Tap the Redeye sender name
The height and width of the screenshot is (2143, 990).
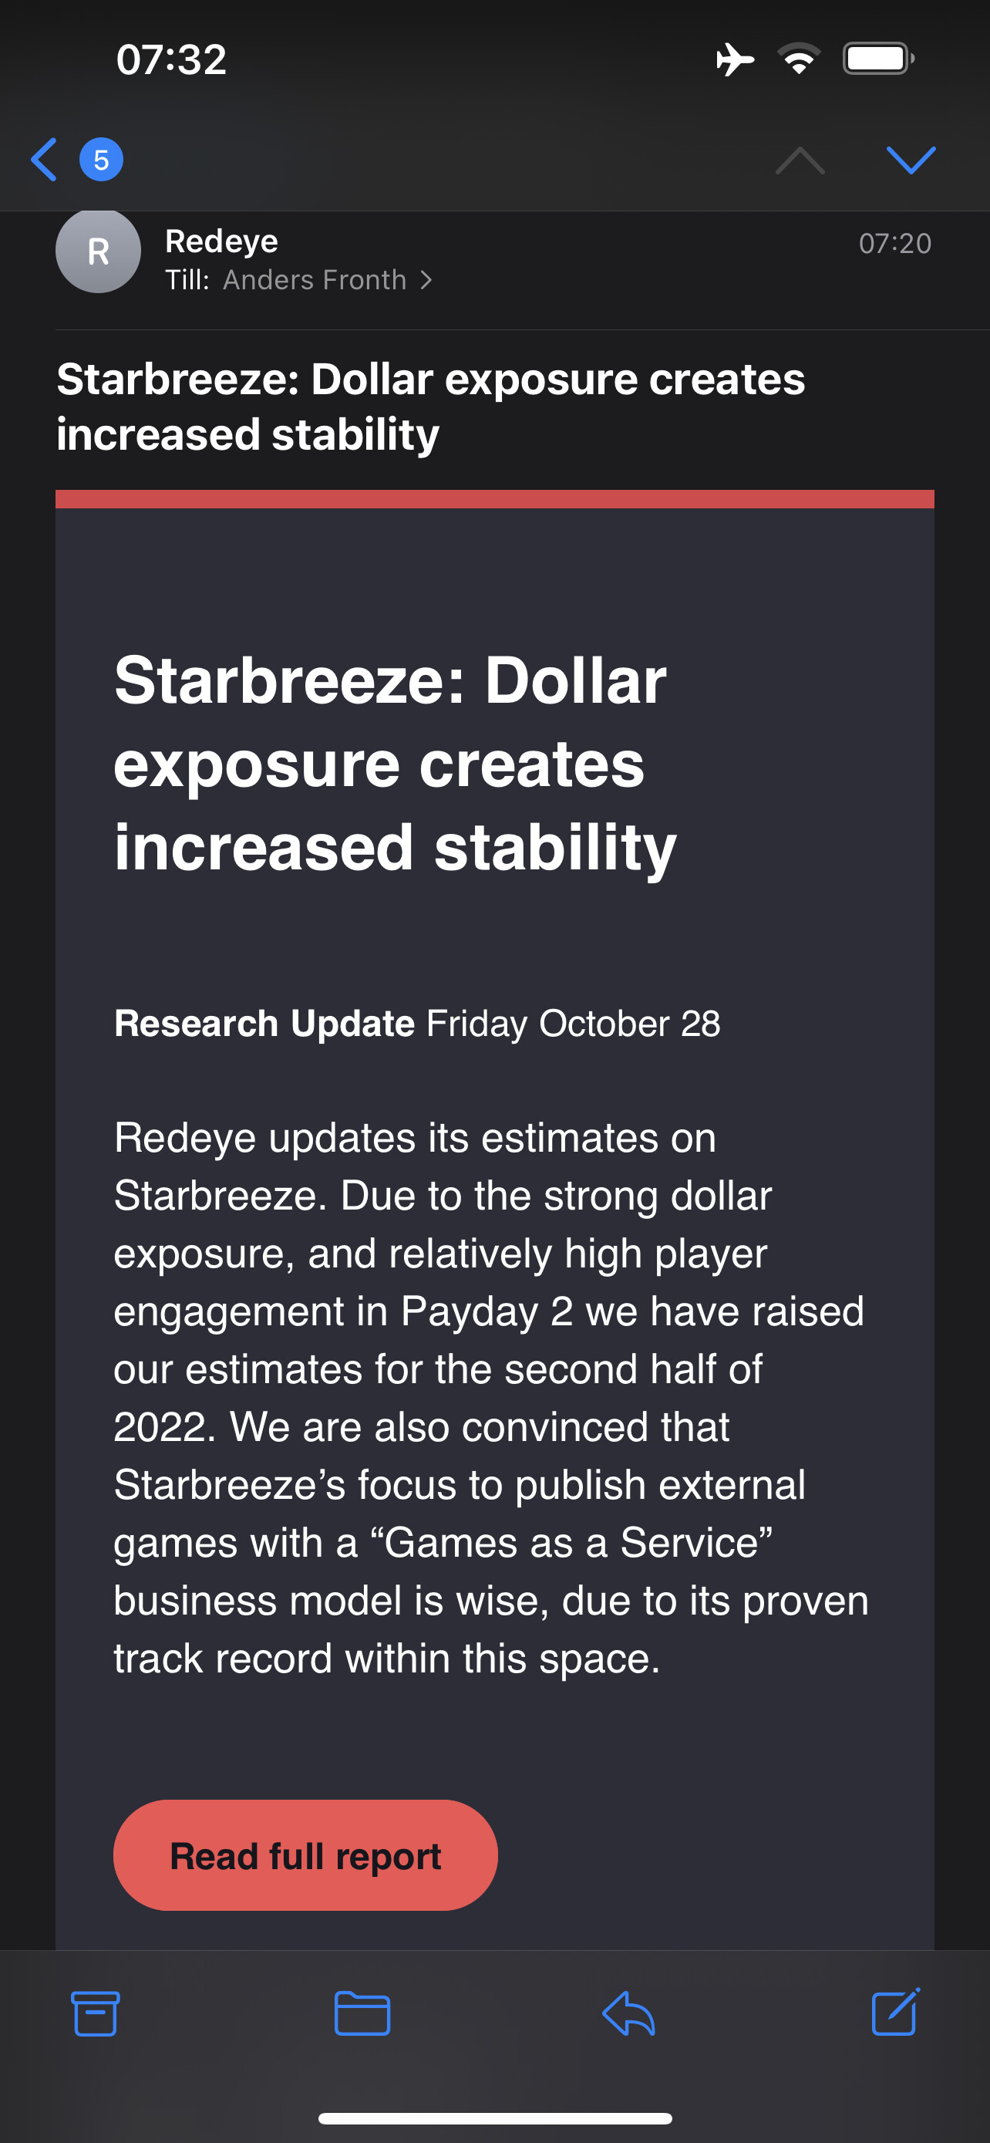coord(221,241)
